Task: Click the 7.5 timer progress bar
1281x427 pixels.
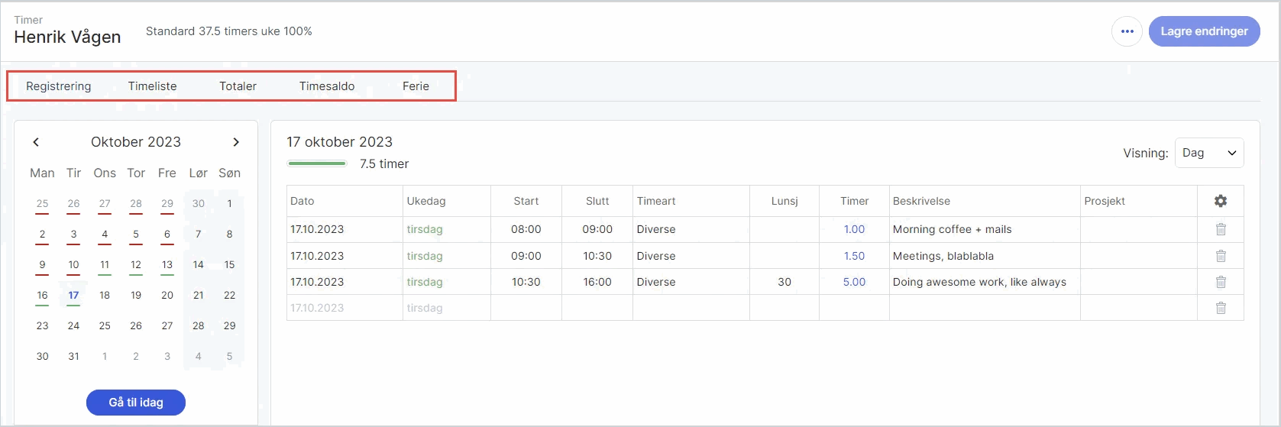Action: pyautogui.click(x=317, y=163)
